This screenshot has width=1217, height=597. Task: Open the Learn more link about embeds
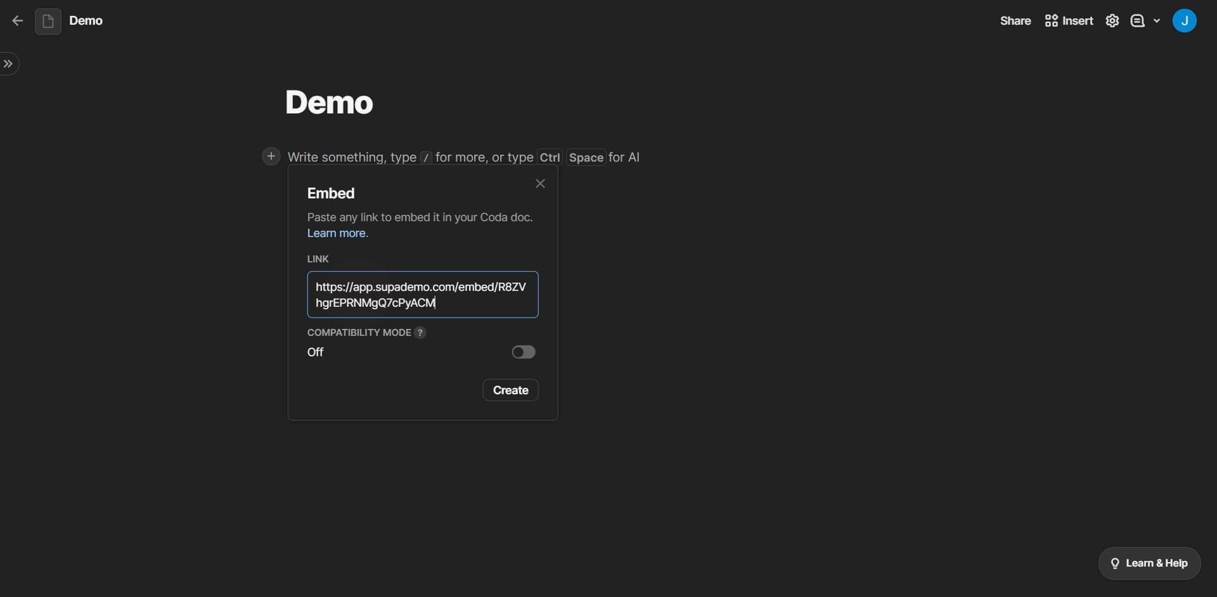tap(336, 233)
